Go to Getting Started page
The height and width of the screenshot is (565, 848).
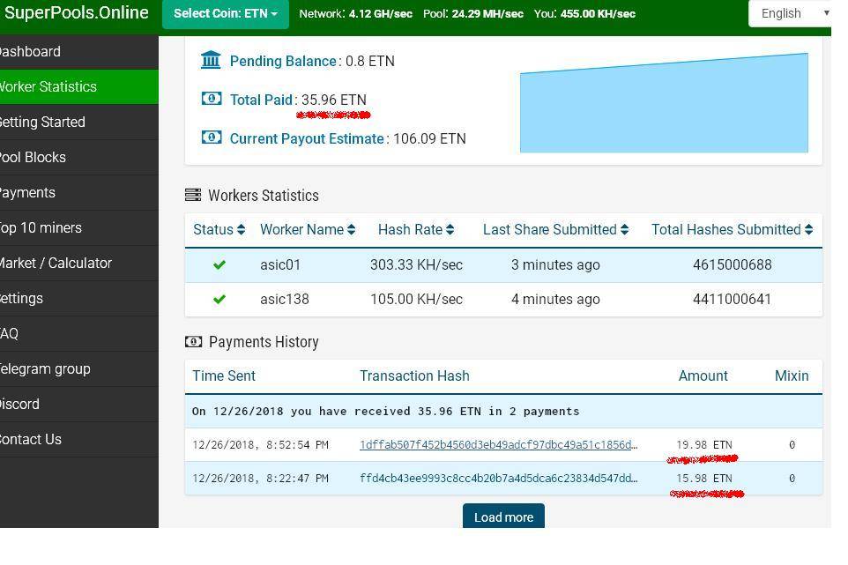(79, 123)
